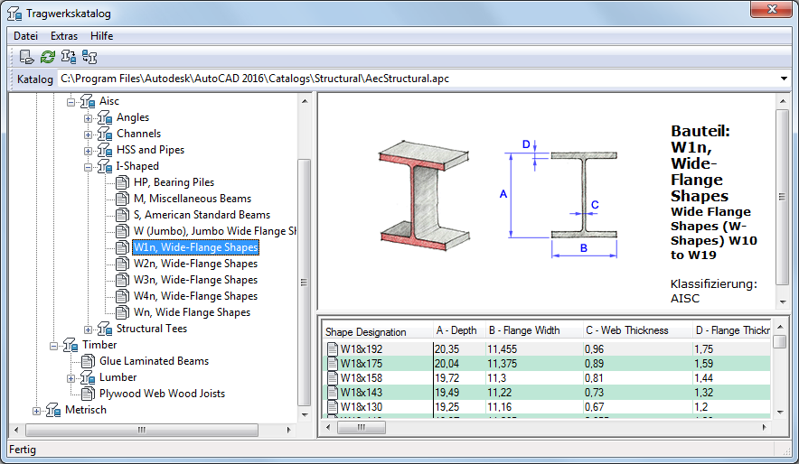Click the fourth toolbar icon (clear styles)
This screenshot has height=464, width=799.
(89, 57)
